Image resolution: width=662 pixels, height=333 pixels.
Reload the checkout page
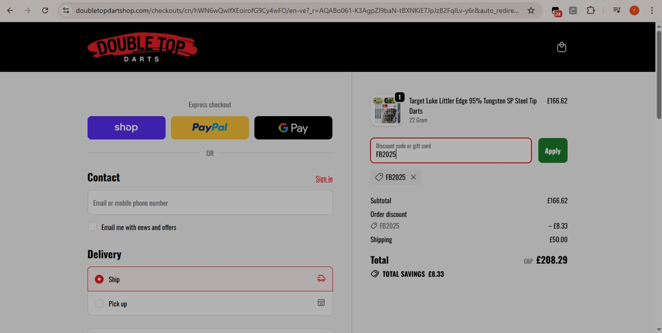point(45,10)
